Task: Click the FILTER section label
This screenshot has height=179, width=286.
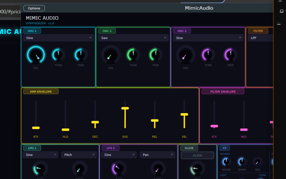Action: coord(258,31)
